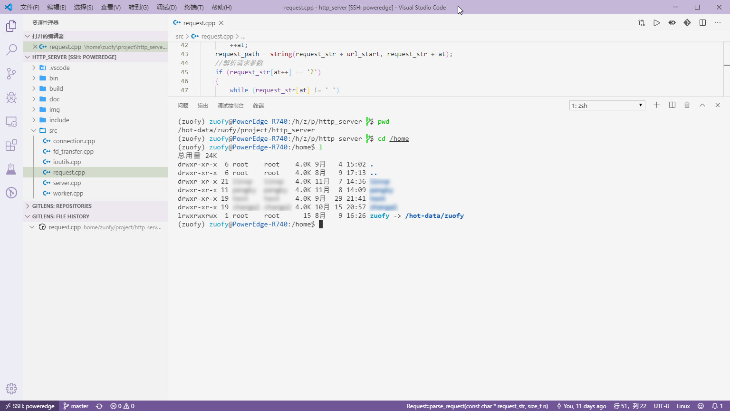
Task: Open notifications bell in status bar
Action: (717, 406)
